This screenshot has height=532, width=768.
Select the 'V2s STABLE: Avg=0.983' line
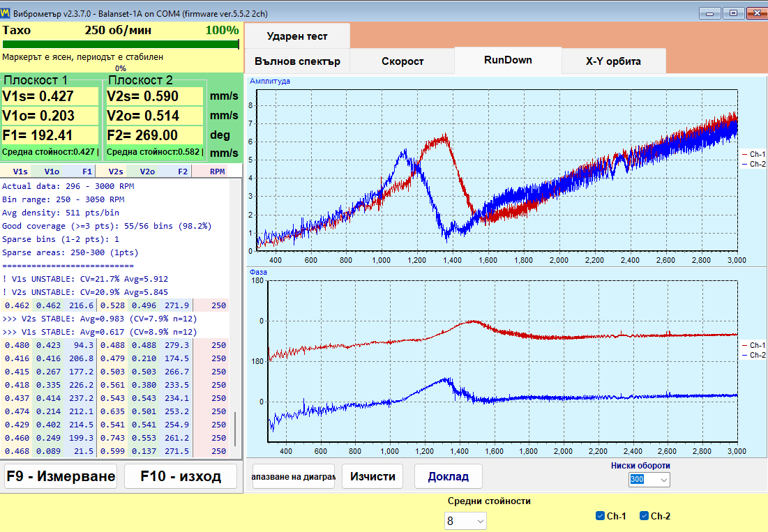[x=100, y=319]
